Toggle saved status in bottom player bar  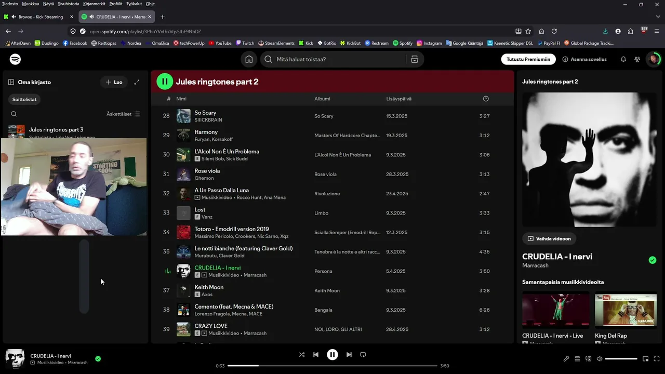point(98,358)
